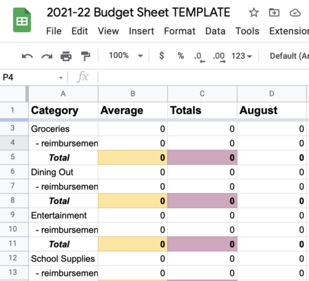
Task: Star the budget sheet document
Action: 254,12
